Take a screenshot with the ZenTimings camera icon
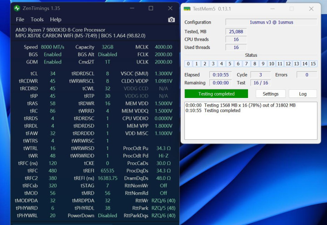 click(x=171, y=20)
